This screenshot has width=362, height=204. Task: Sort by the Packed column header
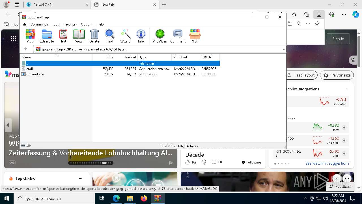[126, 57]
